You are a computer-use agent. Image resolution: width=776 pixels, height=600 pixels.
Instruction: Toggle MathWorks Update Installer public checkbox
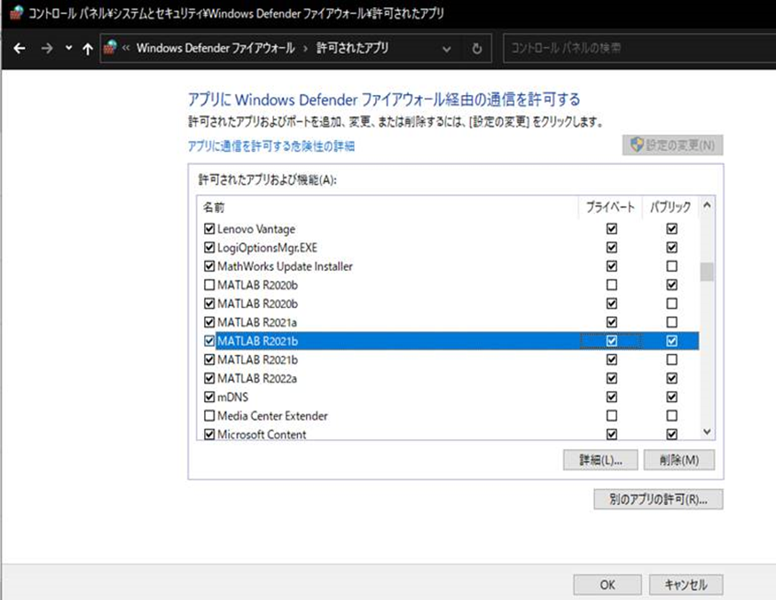click(671, 266)
